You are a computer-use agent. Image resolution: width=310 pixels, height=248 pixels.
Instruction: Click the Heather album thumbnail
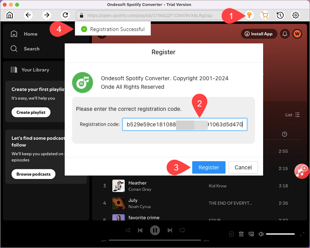click(x=119, y=186)
